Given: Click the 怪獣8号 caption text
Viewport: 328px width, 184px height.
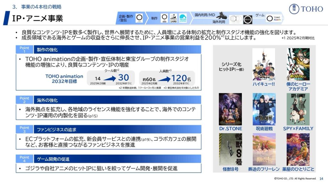Looking at the screenshot, I should [231, 169].
